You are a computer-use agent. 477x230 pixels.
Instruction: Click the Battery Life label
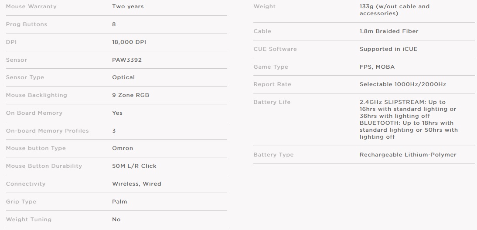click(272, 102)
